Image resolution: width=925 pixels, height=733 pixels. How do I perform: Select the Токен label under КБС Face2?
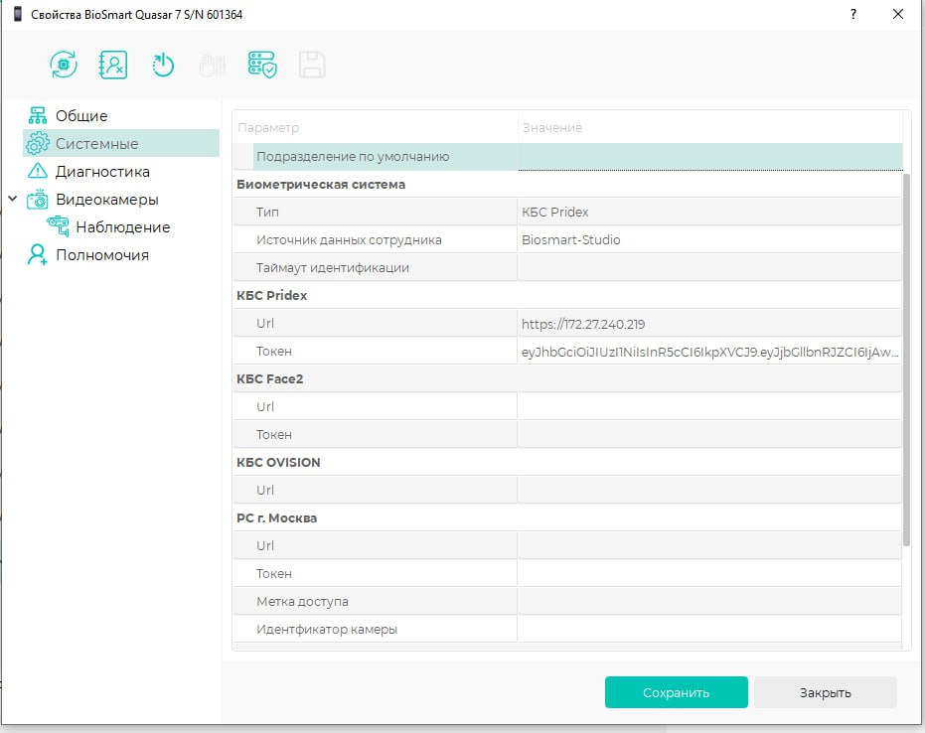pos(274,435)
